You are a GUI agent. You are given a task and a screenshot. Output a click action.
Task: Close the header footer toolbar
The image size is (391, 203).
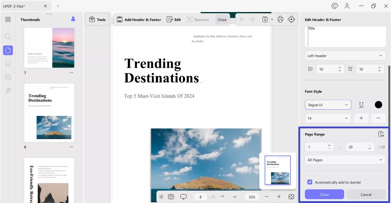point(222,19)
